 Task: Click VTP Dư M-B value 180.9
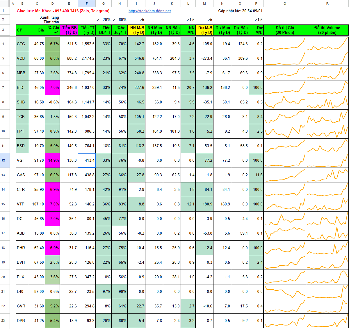point(204,204)
